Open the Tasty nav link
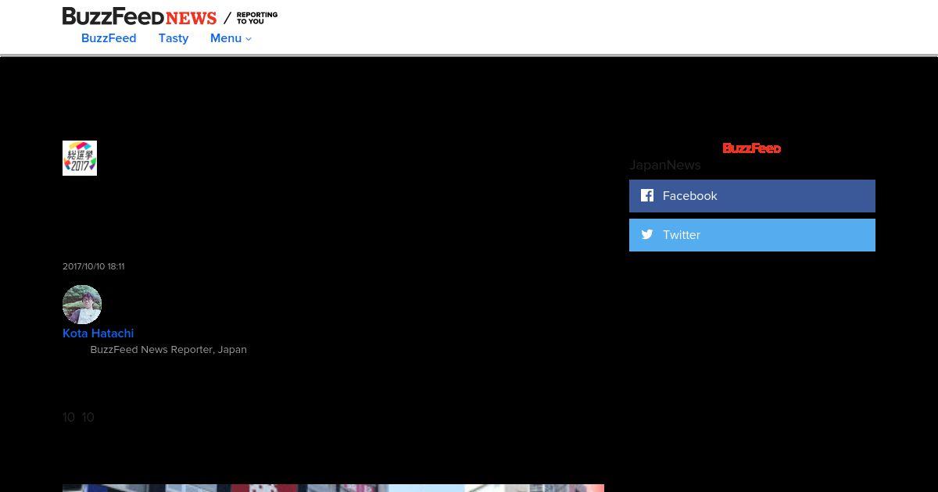The width and height of the screenshot is (938, 492). 174,38
